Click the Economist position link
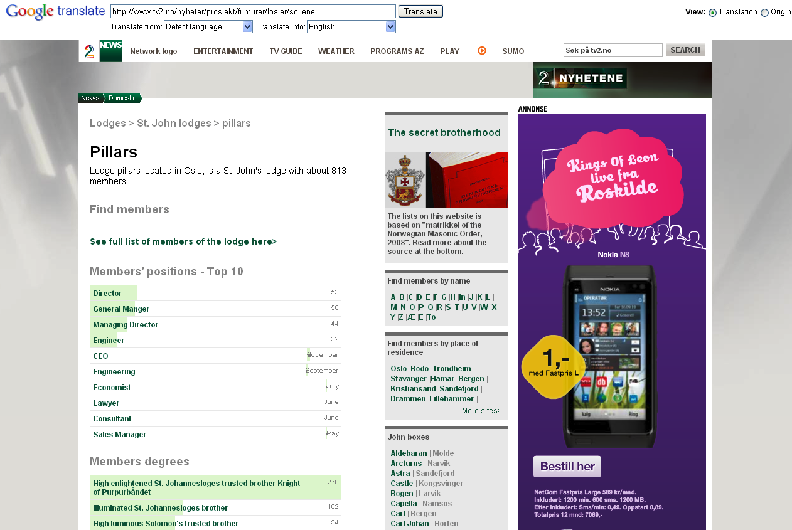The image size is (792, 530). point(112,388)
